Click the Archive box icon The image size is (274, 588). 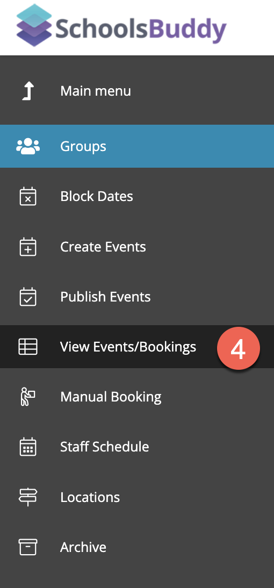[x=28, y=547]
